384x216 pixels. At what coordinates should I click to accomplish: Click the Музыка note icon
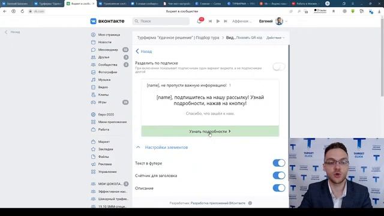coord(93,80)
